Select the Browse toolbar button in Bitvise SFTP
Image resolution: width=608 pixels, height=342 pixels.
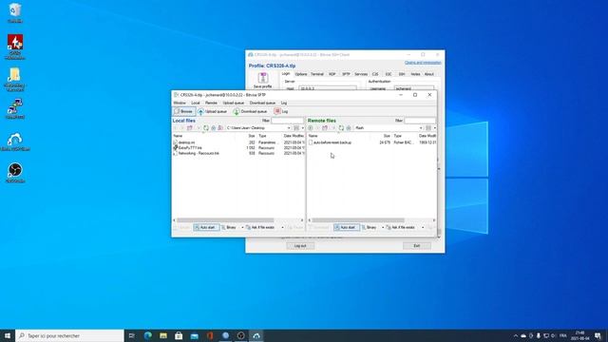183,111
